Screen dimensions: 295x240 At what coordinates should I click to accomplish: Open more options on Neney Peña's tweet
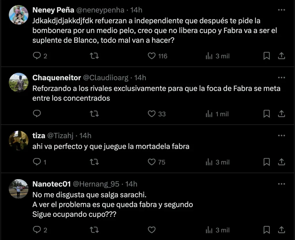(x=281, y=10)
